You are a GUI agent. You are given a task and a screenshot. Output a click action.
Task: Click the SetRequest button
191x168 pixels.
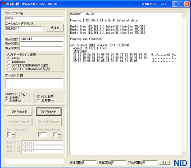point(19,111)
